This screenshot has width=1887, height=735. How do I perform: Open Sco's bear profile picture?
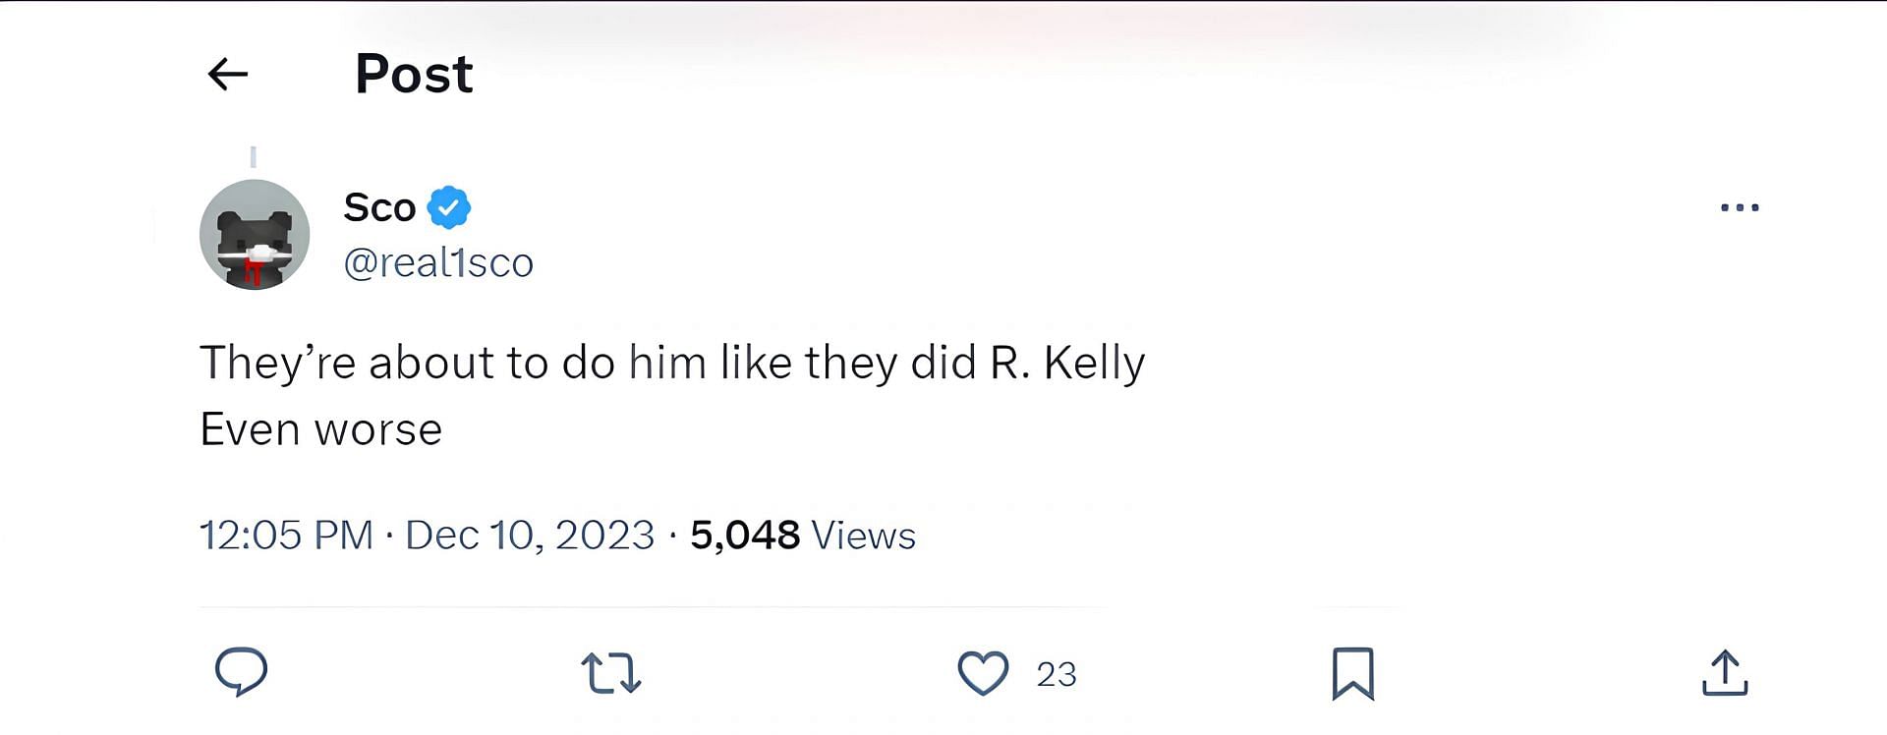[255, 235]
